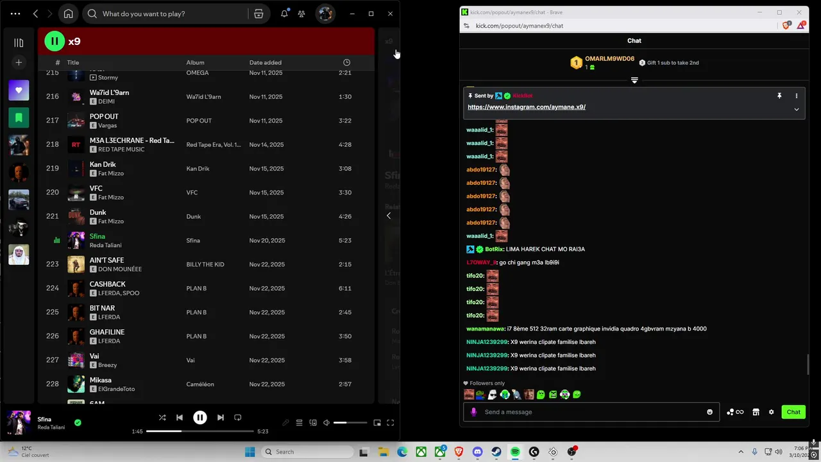Open the Browse icon in Spotify's search bar
The image size is (821, 462).
[x=258, y=13]
